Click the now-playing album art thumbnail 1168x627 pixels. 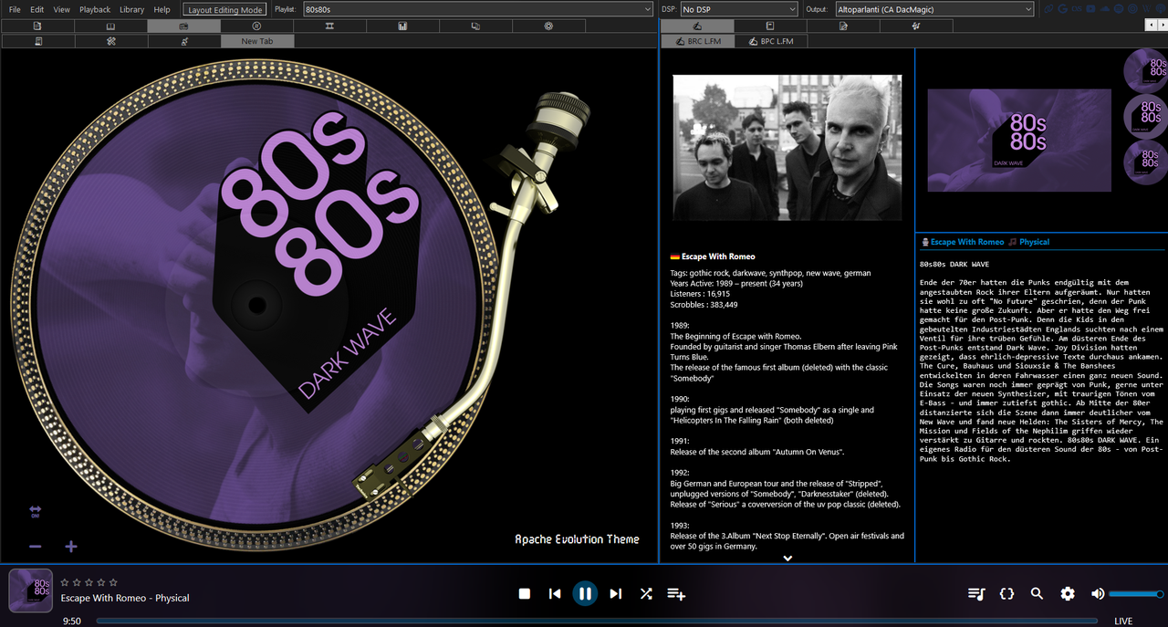(x=30, y=590)
